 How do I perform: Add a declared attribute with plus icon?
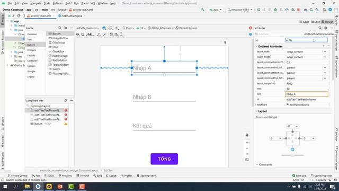[x=324, y=46]
